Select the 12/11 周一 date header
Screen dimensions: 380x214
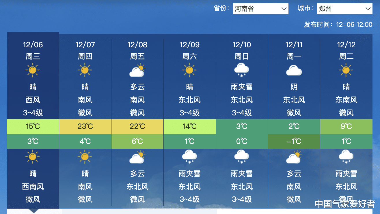coord(294,50)
